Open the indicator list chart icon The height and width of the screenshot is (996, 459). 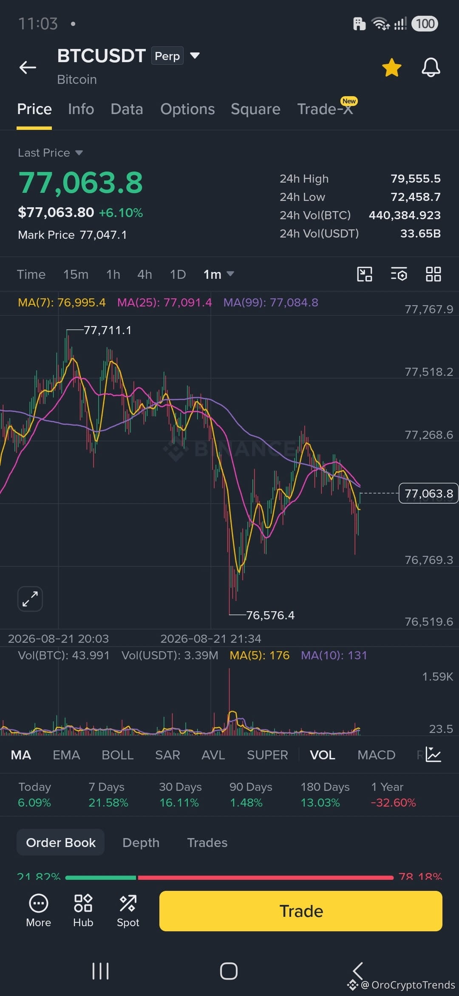[433, 755]
